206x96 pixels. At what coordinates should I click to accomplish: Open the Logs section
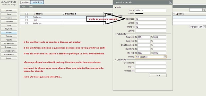(9, 25)
